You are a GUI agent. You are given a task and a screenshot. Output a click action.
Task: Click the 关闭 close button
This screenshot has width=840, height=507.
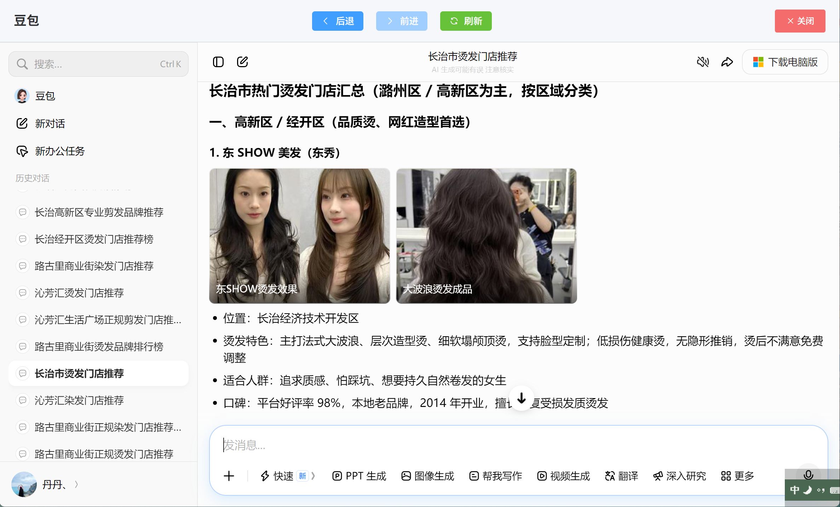click(x=800, y=21)
